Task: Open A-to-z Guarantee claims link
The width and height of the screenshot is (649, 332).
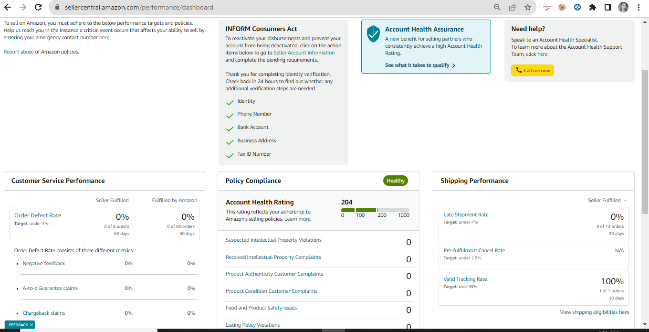Action: pyautogui.click(x=50, y=289)
